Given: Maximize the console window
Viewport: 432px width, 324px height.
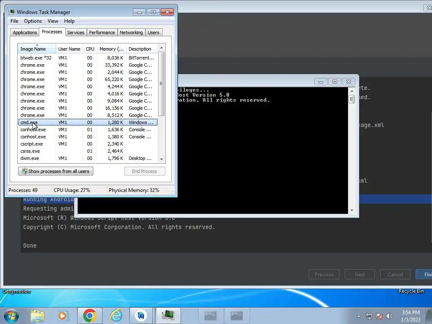Looking at the screenshot, I should coord(335,81).
